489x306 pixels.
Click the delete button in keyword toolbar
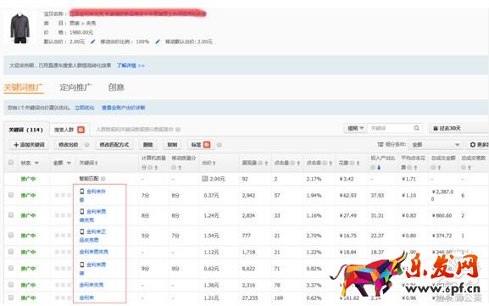(x=147, y=145)
